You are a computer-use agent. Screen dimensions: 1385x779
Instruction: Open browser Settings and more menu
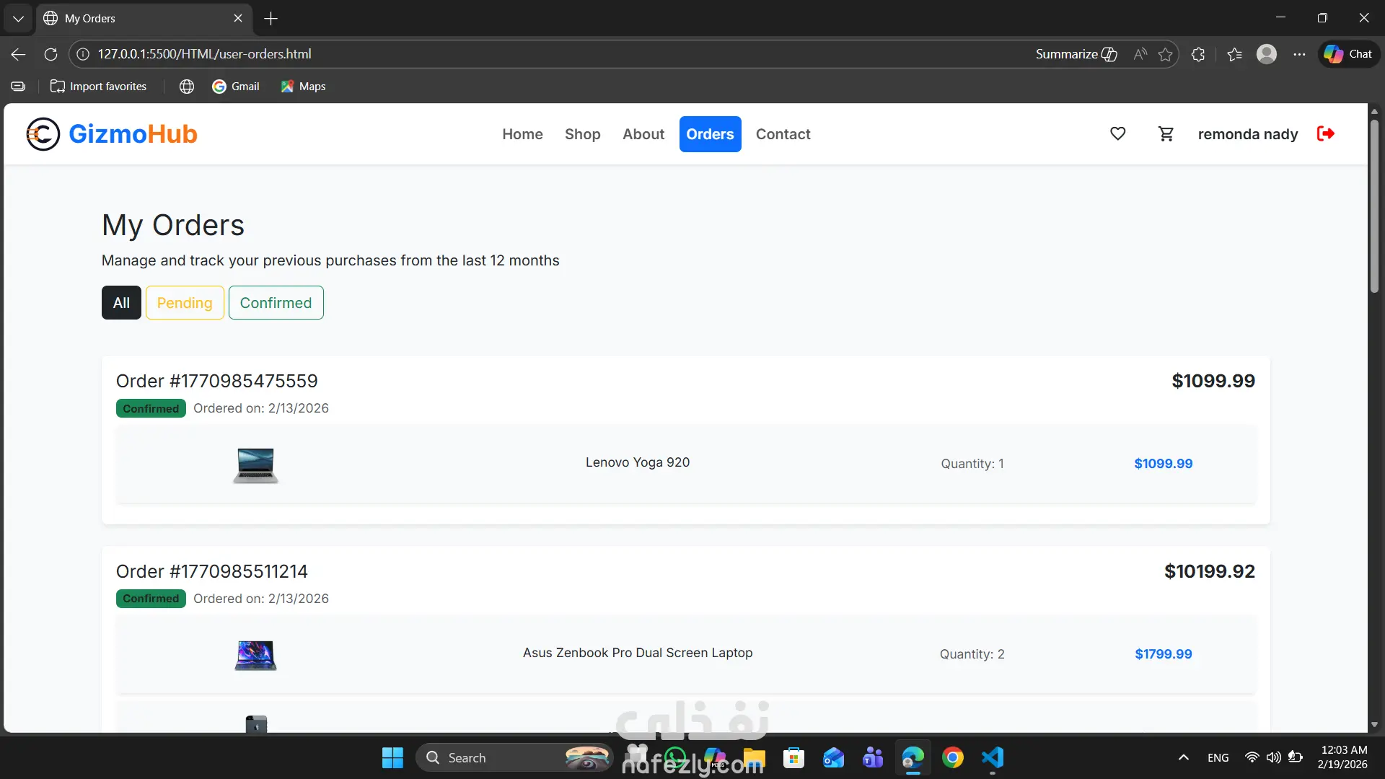[1299, 54]
